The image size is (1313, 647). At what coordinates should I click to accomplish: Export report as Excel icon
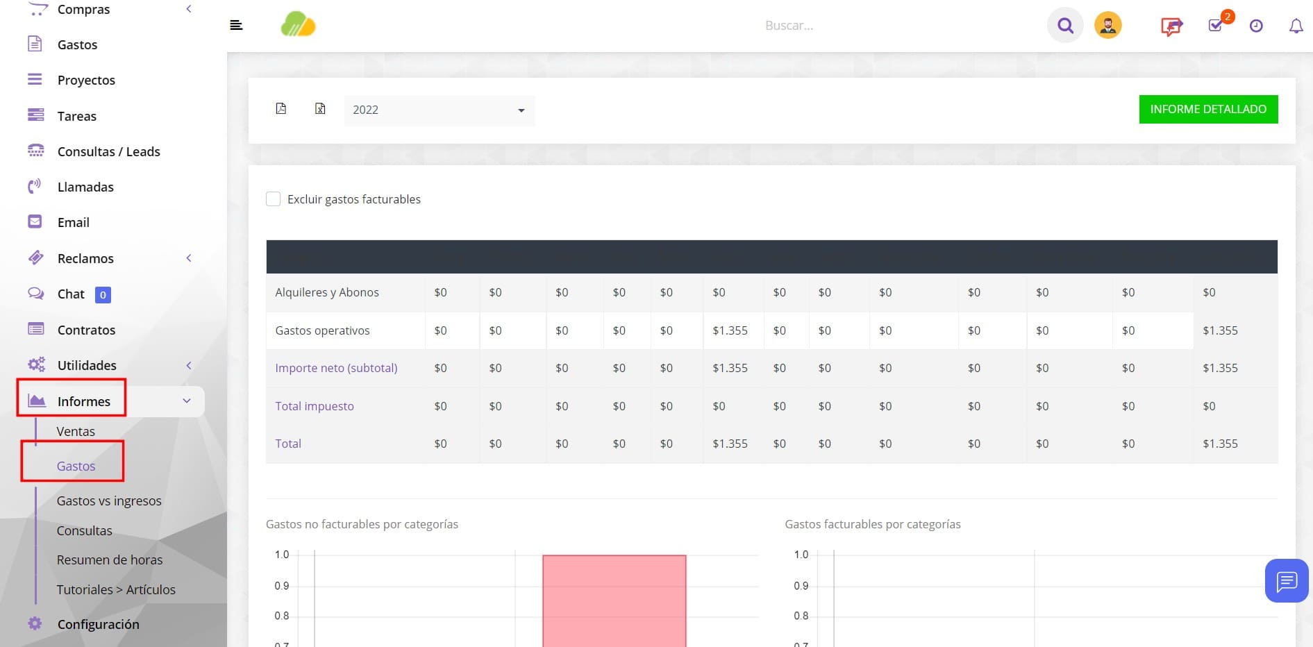(x=320, y=108)
